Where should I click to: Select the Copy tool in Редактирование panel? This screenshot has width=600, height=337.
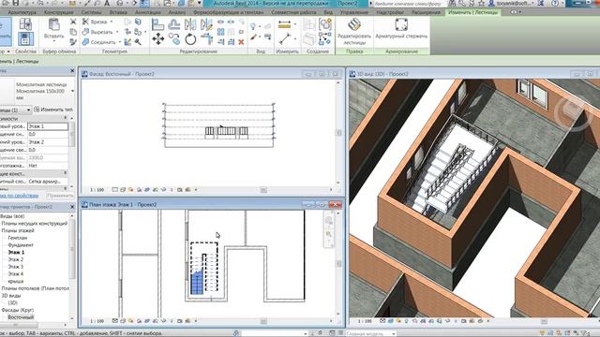[x=174, y=39]
